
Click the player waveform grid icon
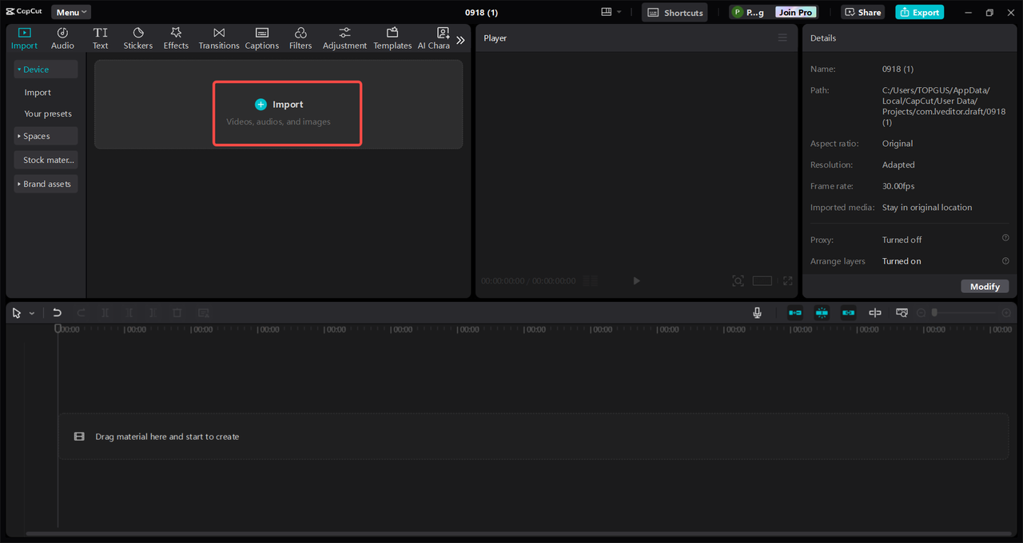click(x=591, y=281)
